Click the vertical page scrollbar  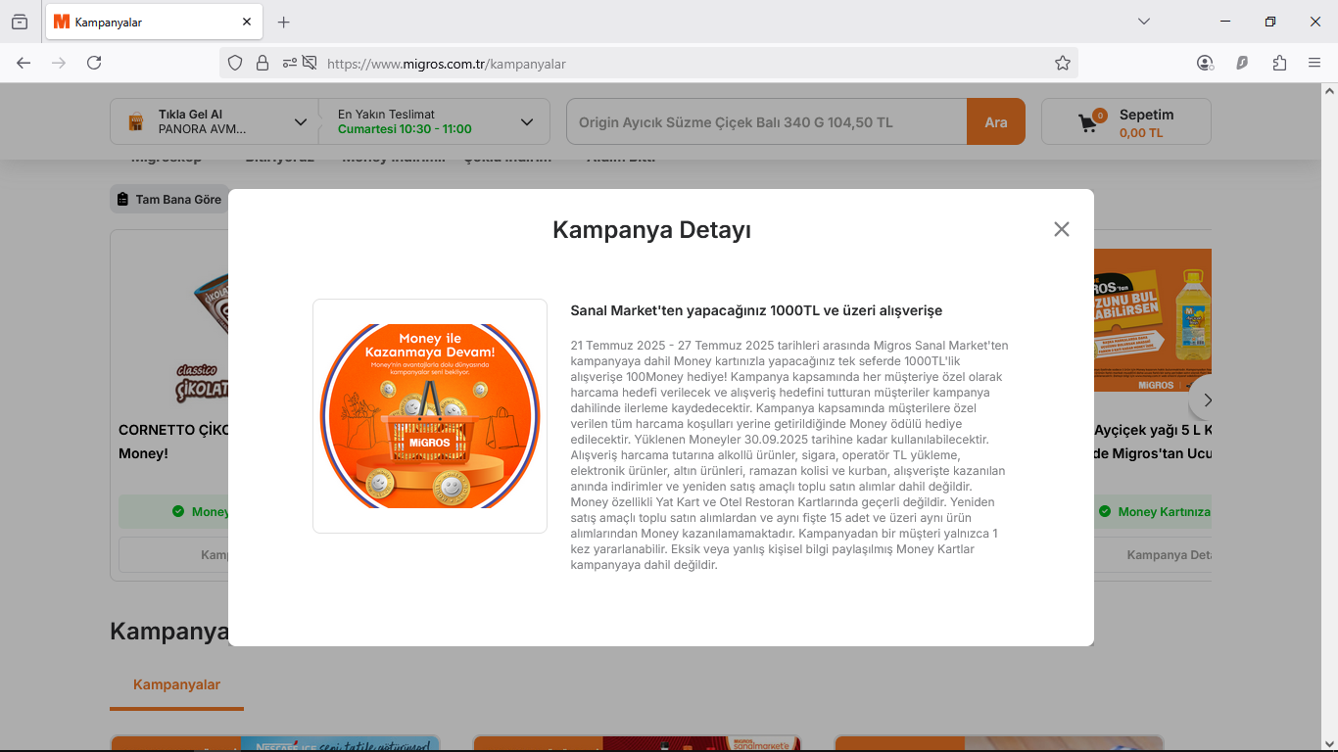(1329, 416)
